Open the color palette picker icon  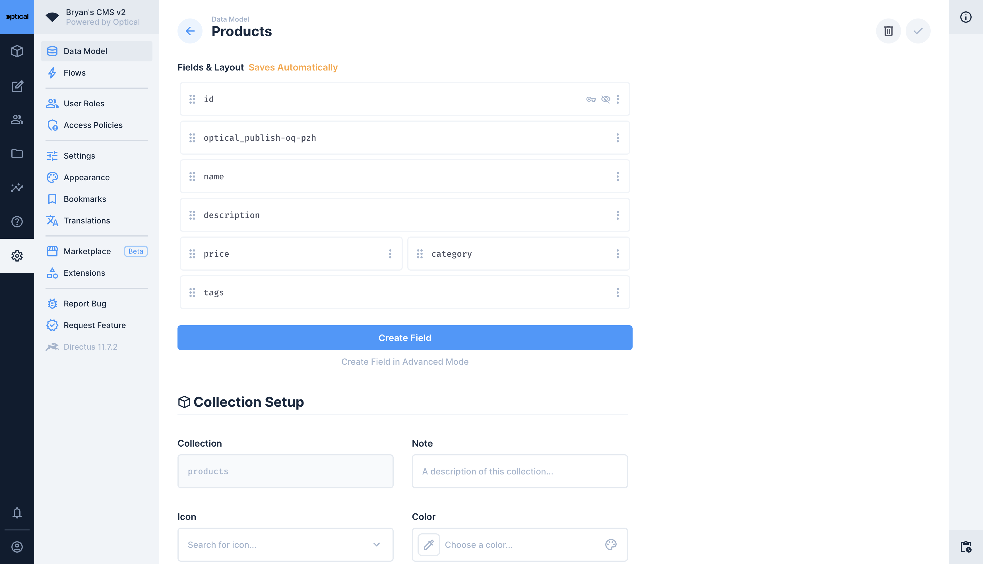(611, 545)
